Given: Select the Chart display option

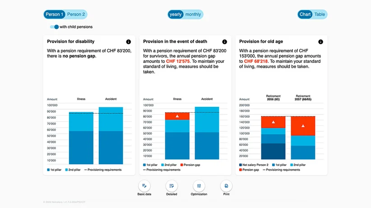Looking at the screenshot, I should pyautogui.click(x=305, y=14).
